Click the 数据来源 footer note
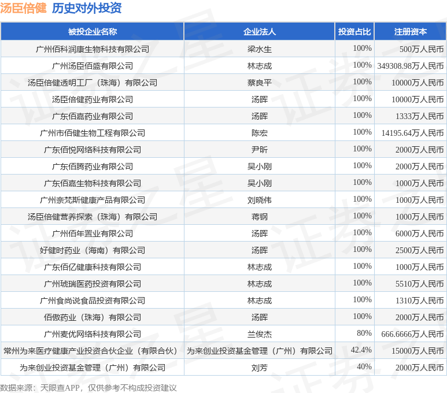The image size is (447, 393). click(88, 388)
